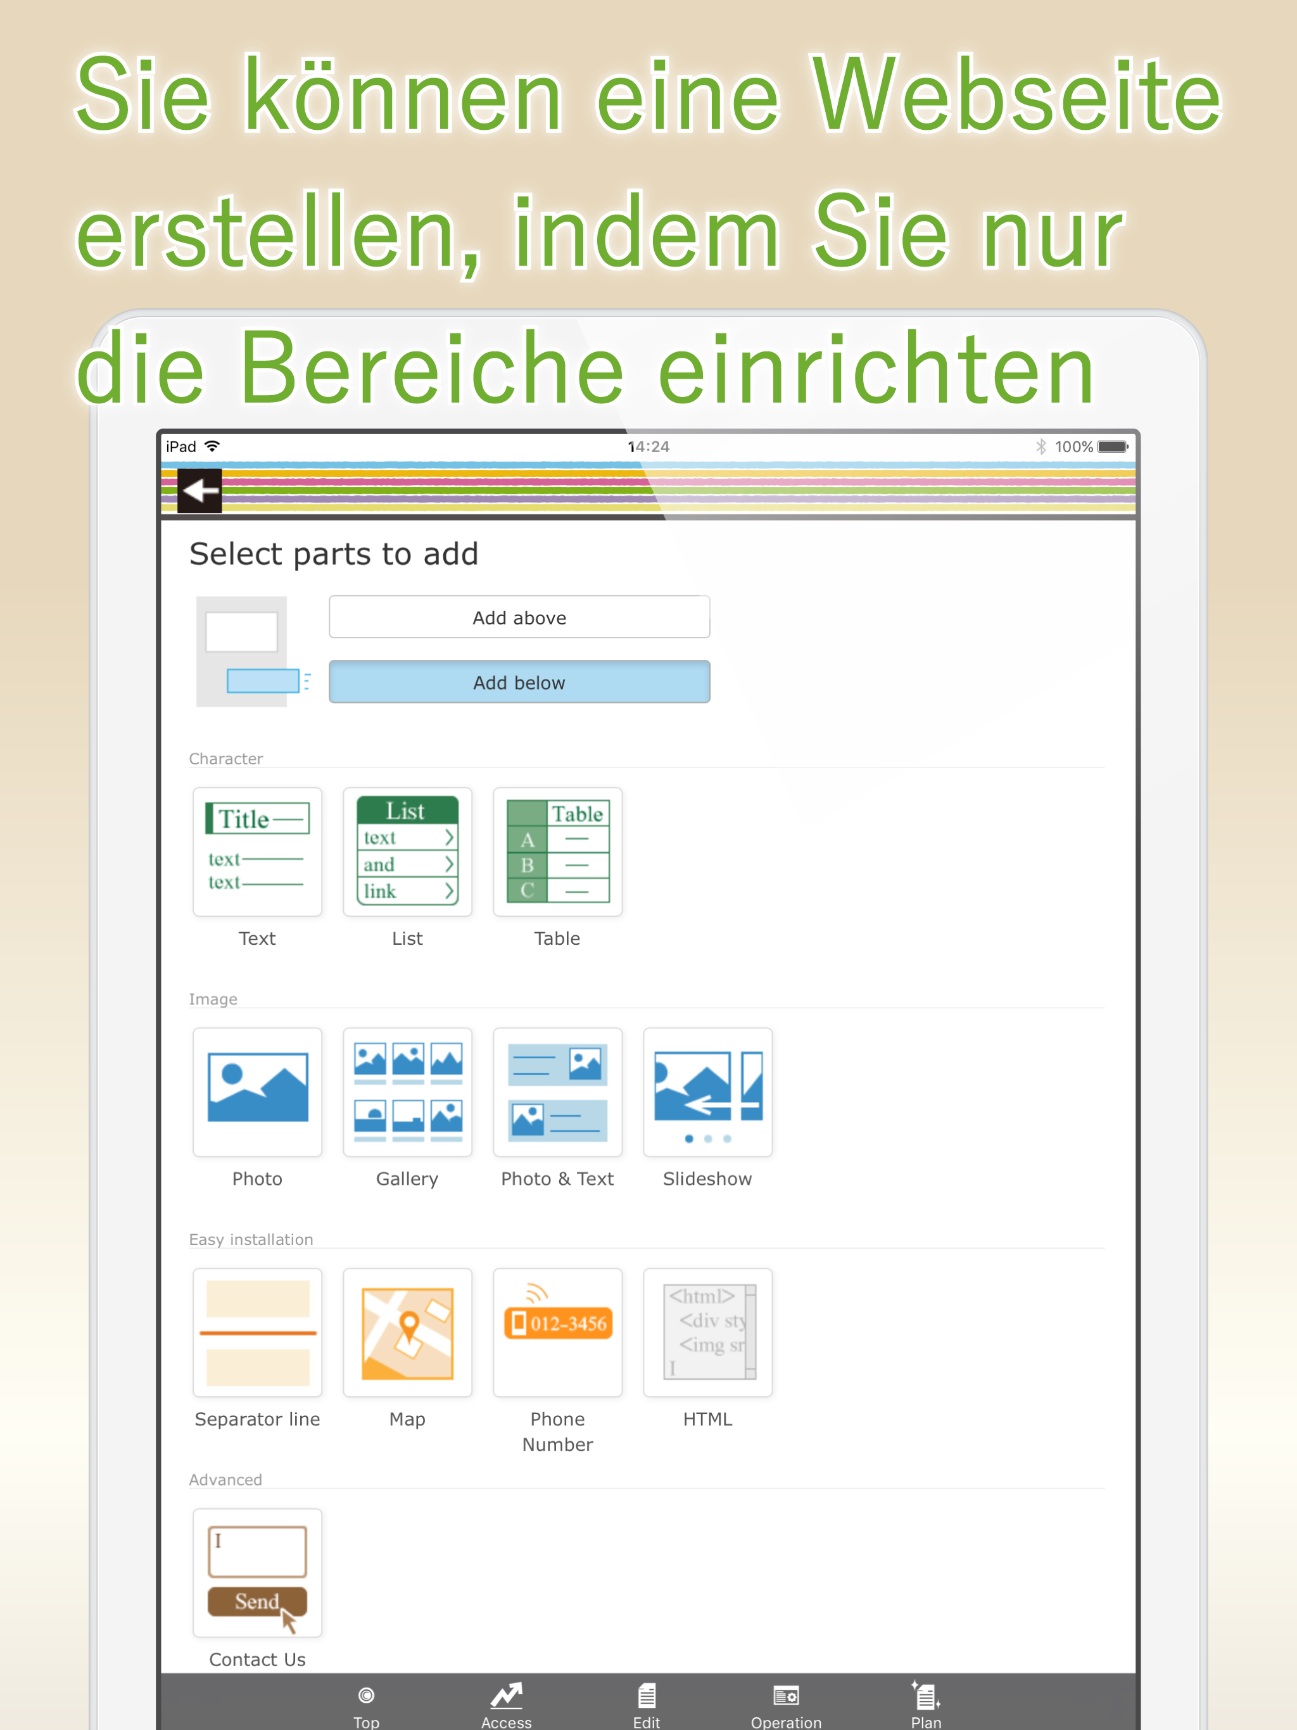Insert a Separator line part
The image size is (1297, 1730).
pos(257,1332)
